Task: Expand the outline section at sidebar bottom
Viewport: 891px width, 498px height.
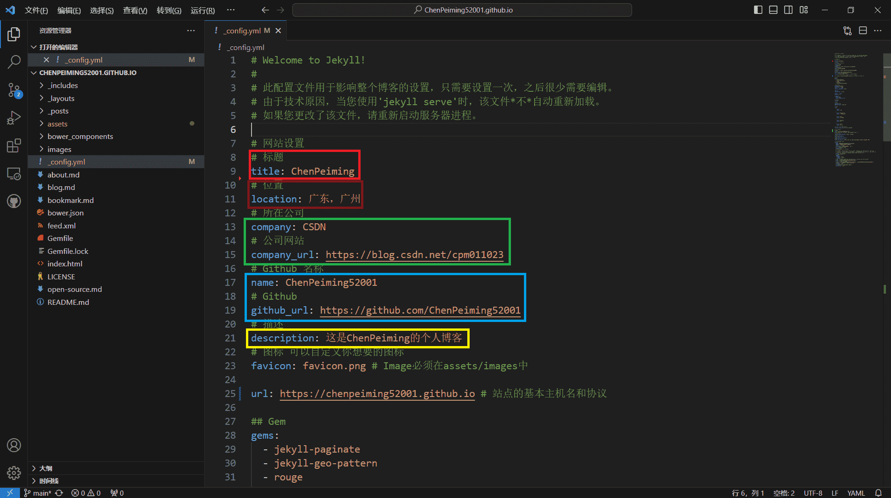Action: (116, 468)
